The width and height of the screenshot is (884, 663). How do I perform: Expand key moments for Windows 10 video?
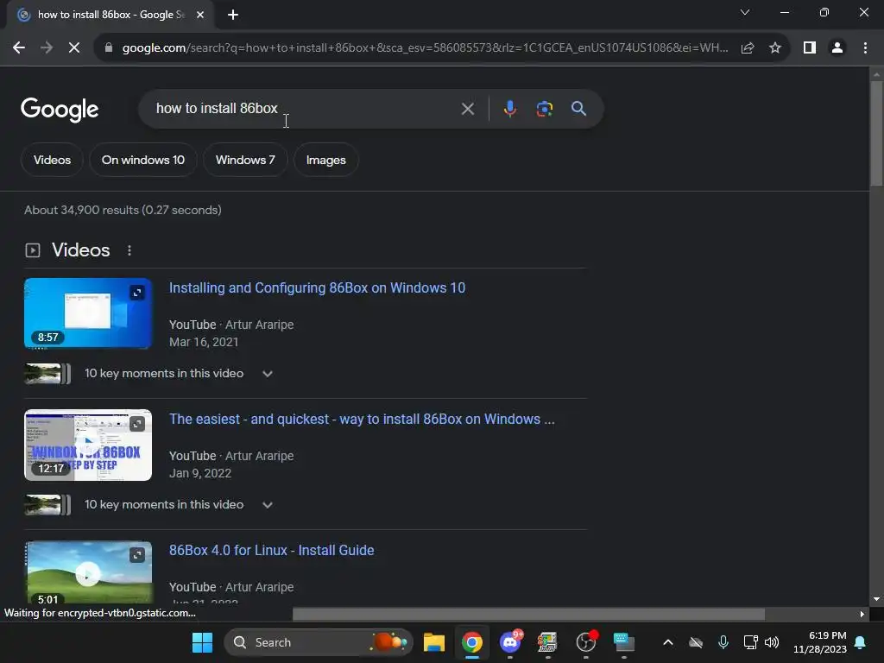(268, 374)
